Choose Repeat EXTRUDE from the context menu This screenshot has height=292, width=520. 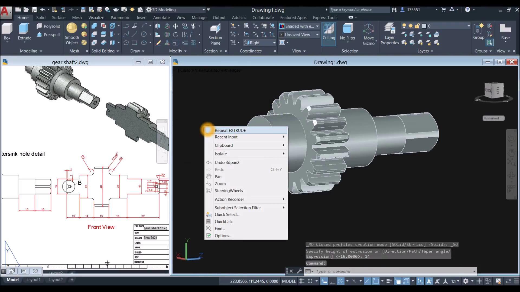click(230, 130)
